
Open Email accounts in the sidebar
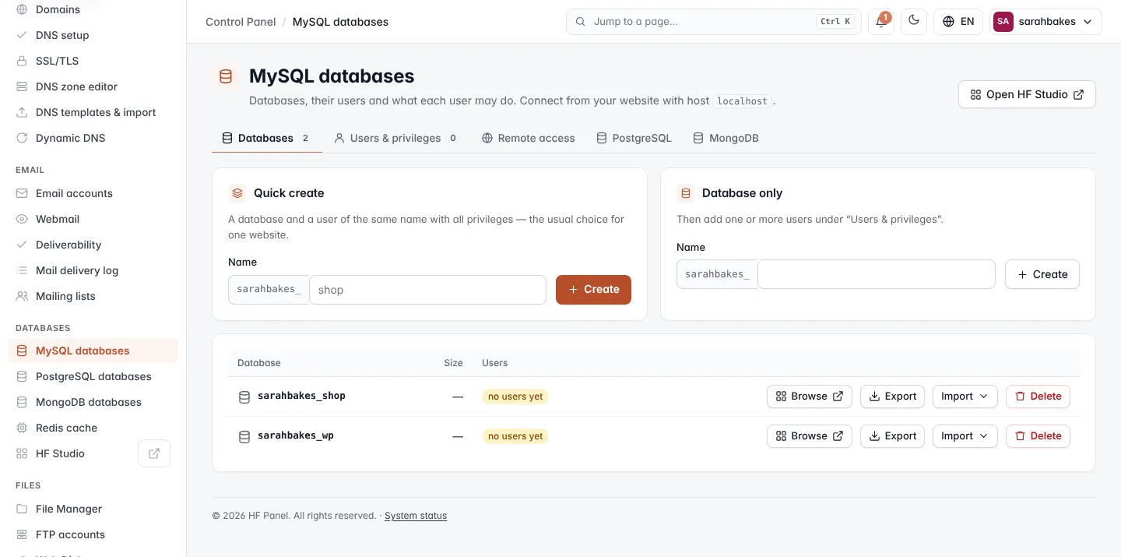[93, 193]
